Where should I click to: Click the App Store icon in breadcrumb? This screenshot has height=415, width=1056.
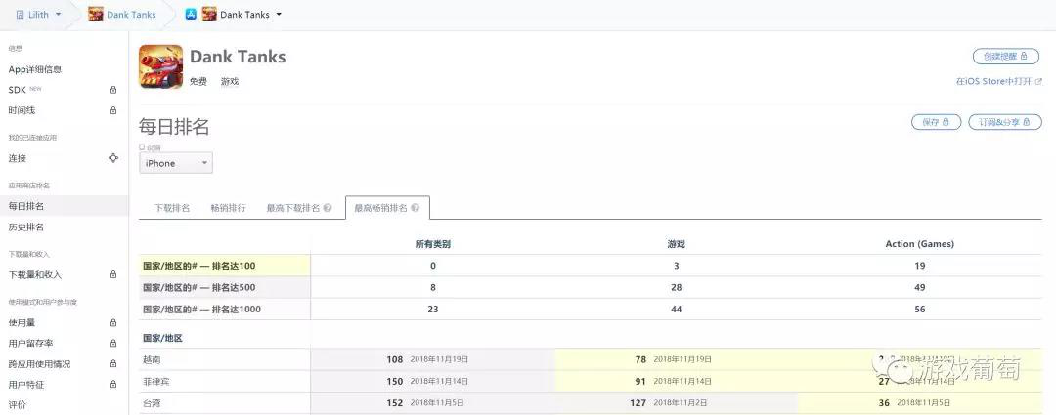pyautogui.click(x=192, y=14)
